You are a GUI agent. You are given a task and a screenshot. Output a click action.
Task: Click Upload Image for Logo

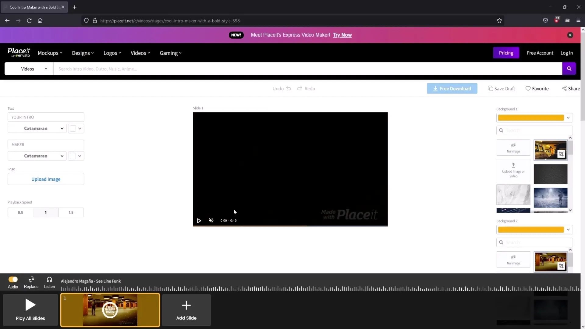coord(46,179)
